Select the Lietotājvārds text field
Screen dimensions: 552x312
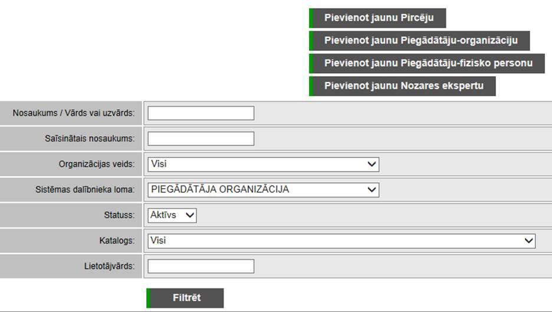point(201,267)
